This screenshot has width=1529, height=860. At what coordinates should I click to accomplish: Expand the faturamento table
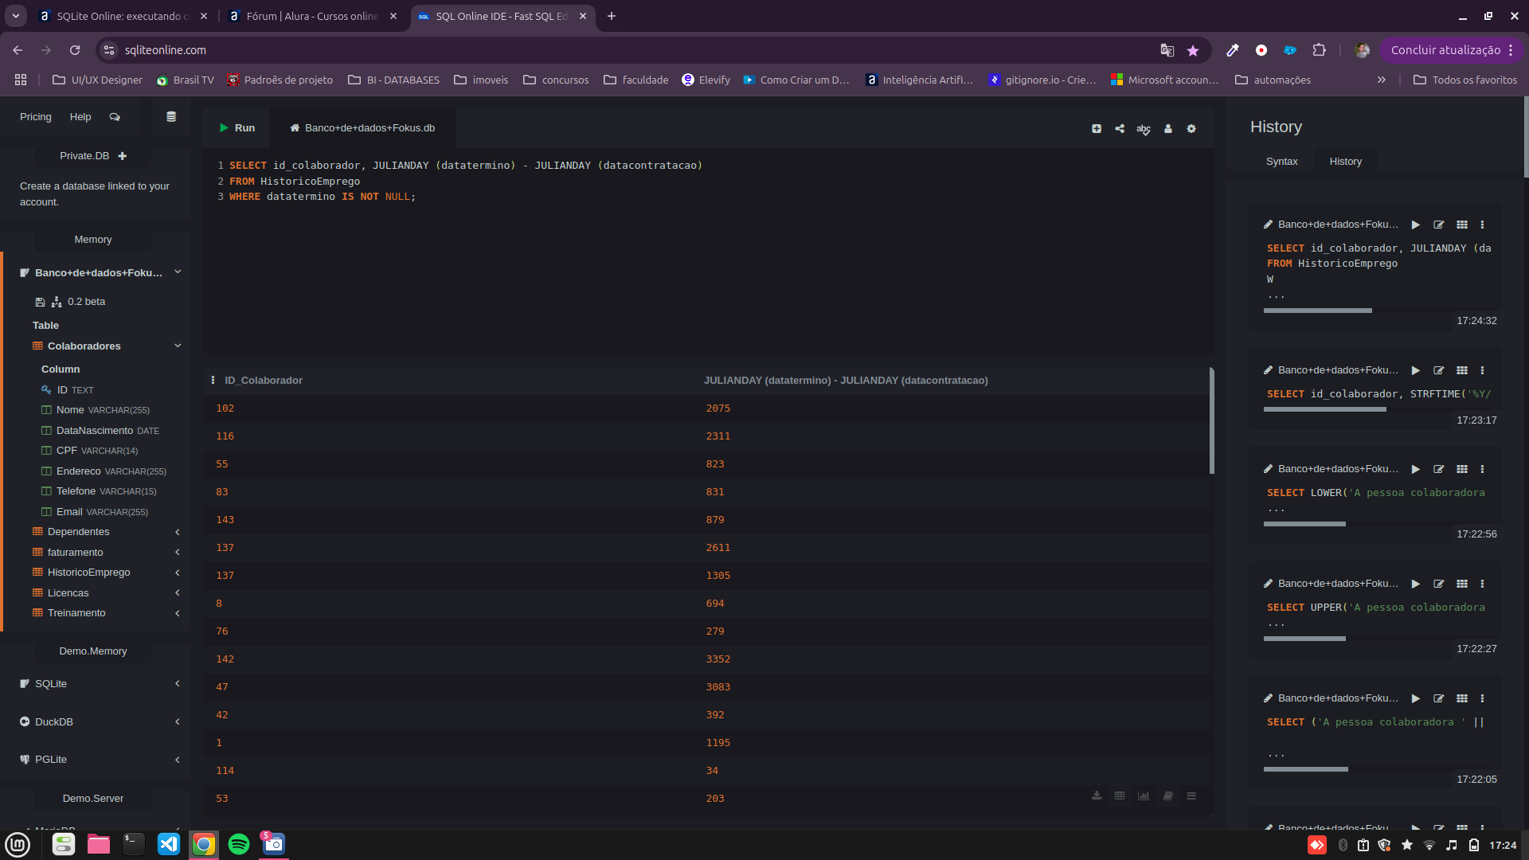(x=178, y=553)
